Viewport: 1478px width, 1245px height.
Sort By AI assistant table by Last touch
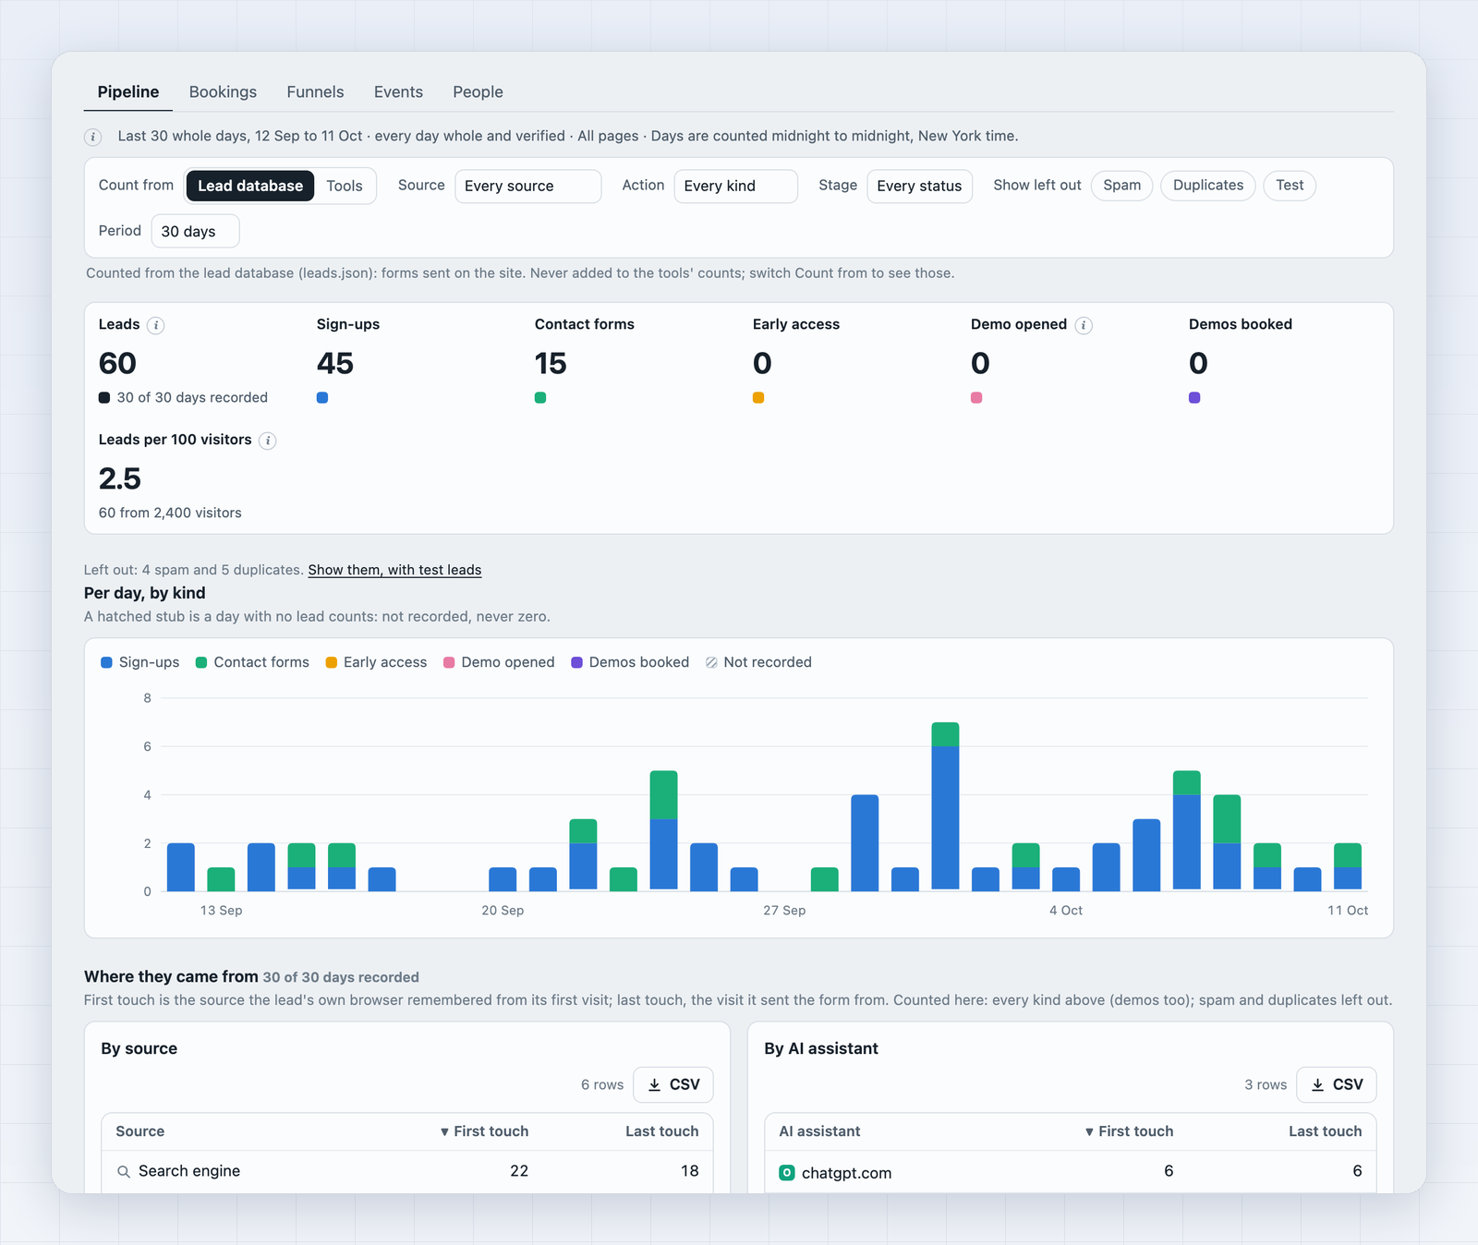click(1325, 1131)
